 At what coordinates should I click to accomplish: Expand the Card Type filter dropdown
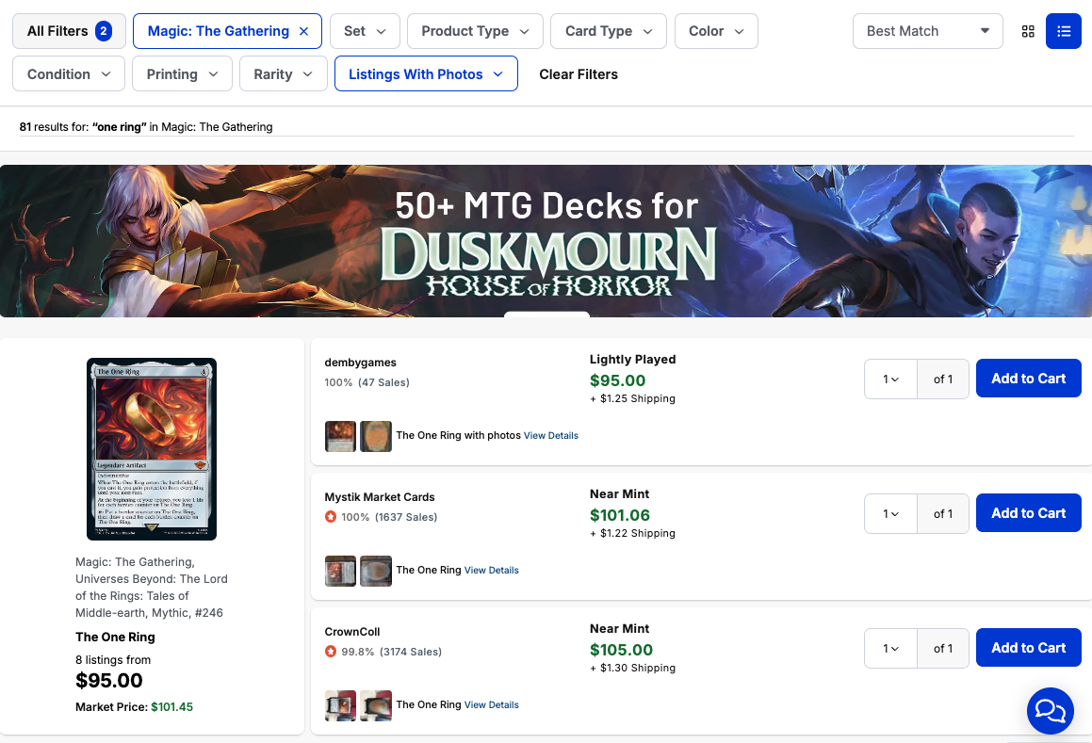[609, 31]
